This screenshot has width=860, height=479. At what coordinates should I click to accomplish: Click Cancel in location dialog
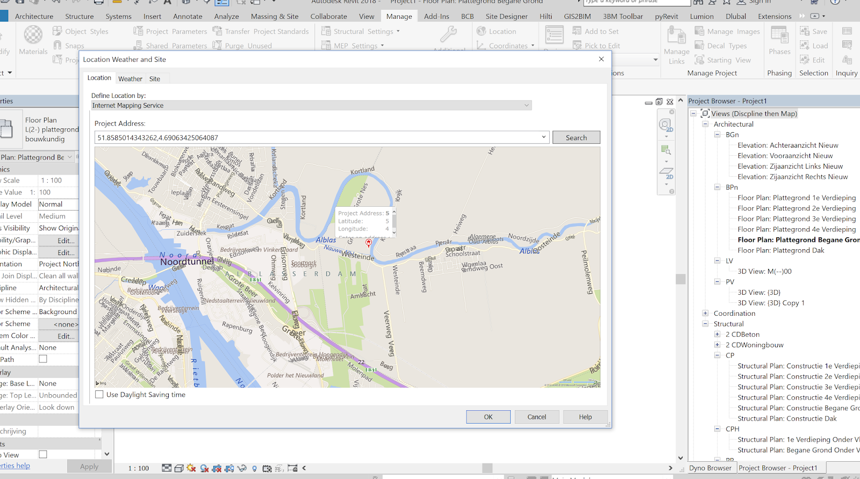point(536,417)
